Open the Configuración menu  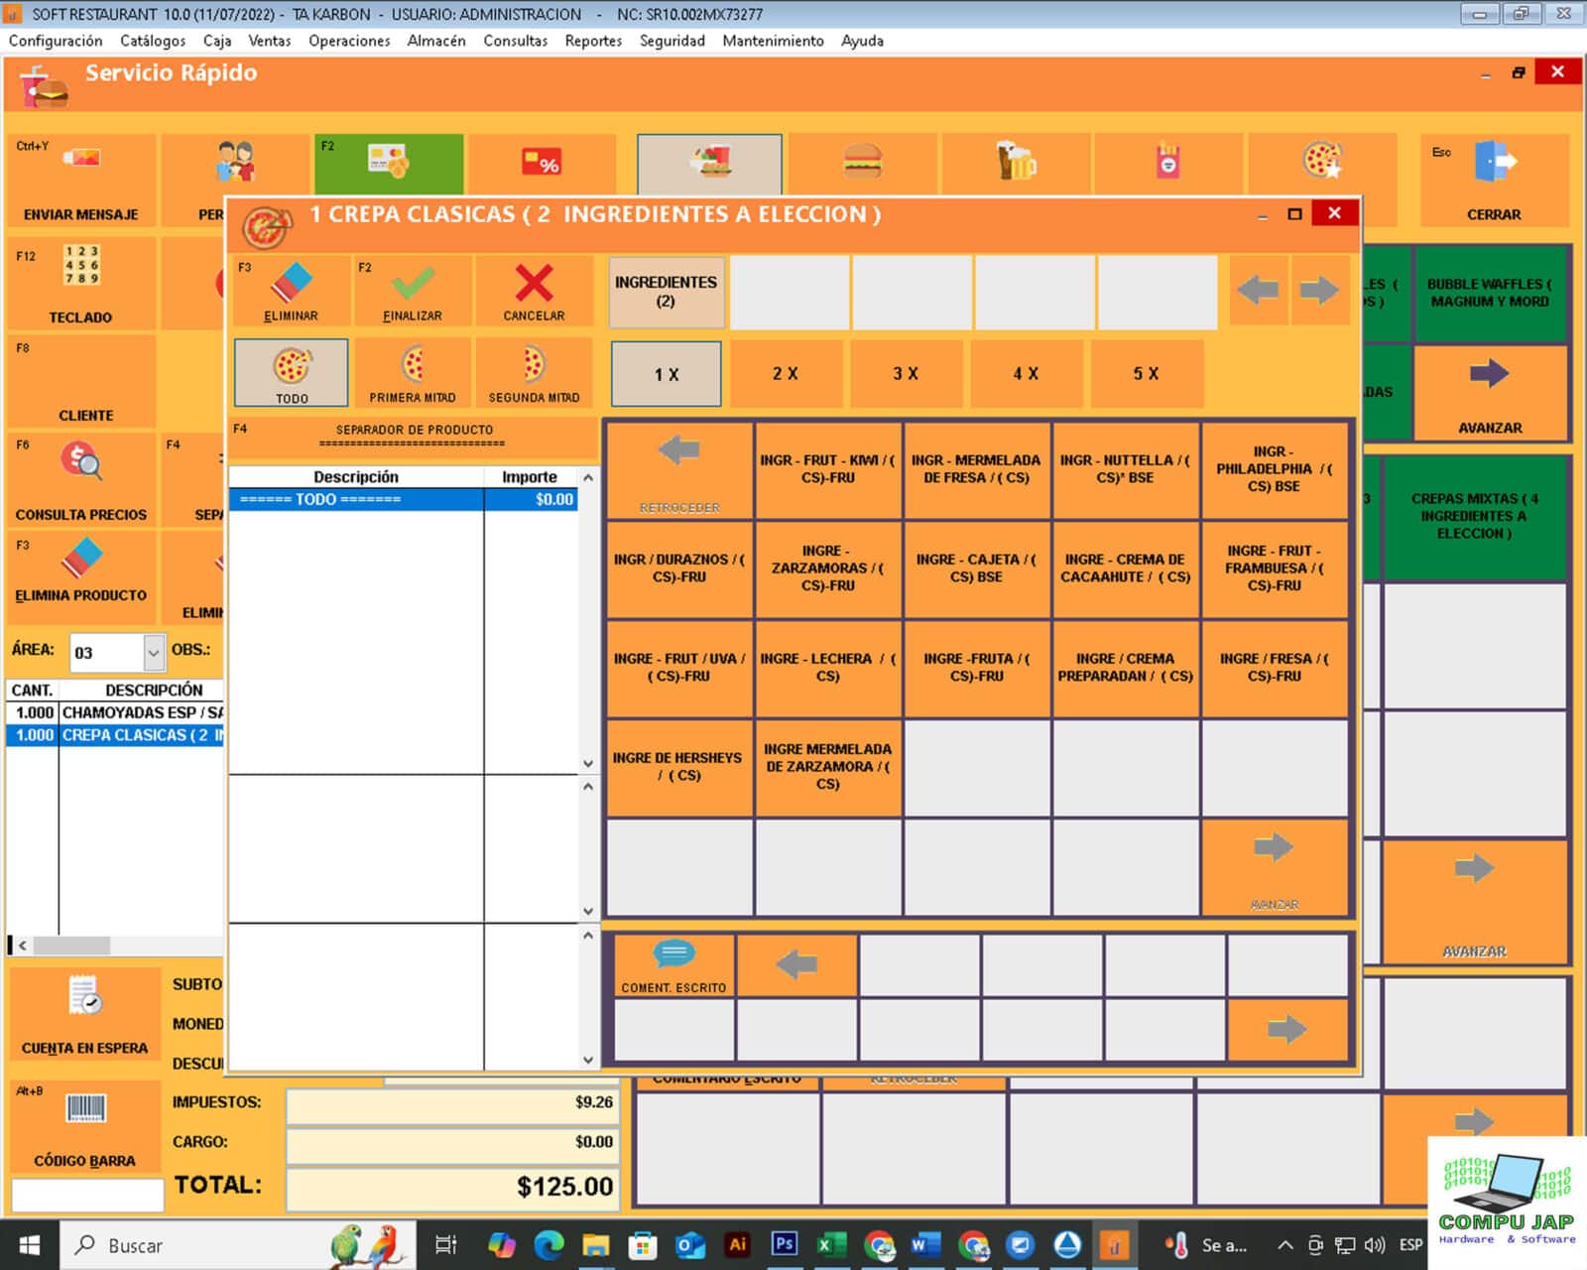tap(56, 41)
